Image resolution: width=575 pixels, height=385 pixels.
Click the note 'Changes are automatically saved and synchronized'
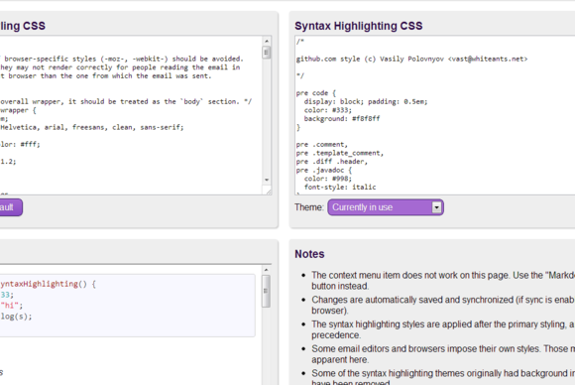tap(443, 305)
